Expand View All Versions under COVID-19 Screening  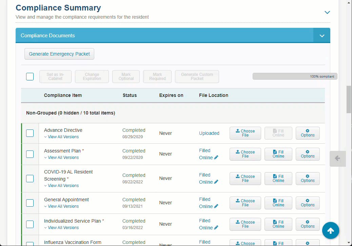61,186
